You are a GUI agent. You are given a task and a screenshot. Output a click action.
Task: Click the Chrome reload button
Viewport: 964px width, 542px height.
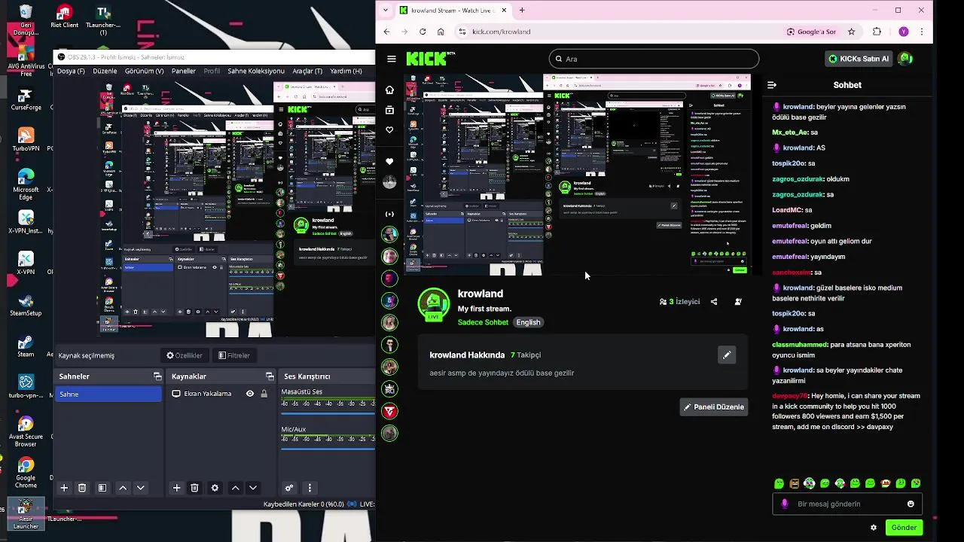pos(423,32)
